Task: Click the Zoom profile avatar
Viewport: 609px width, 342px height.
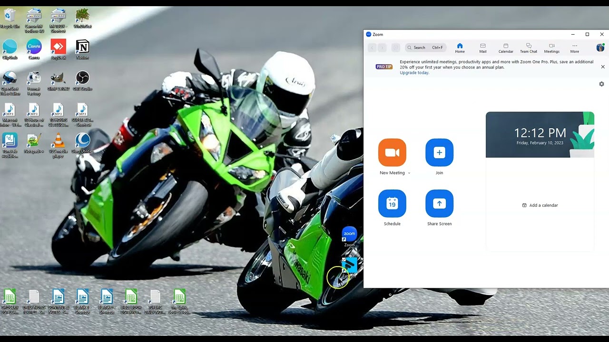Action: pyautogui.click(x=600, y=47)
